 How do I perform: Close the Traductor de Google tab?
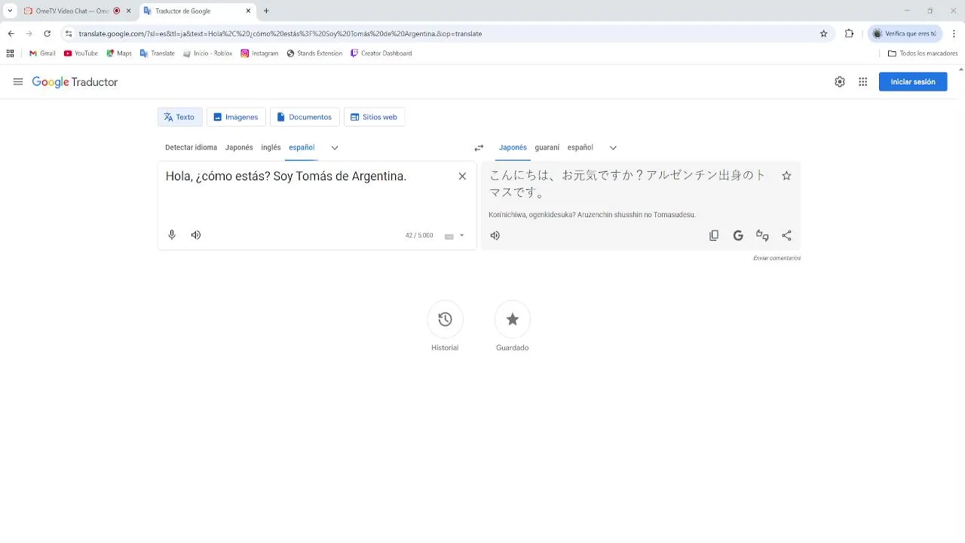(248, 11)
